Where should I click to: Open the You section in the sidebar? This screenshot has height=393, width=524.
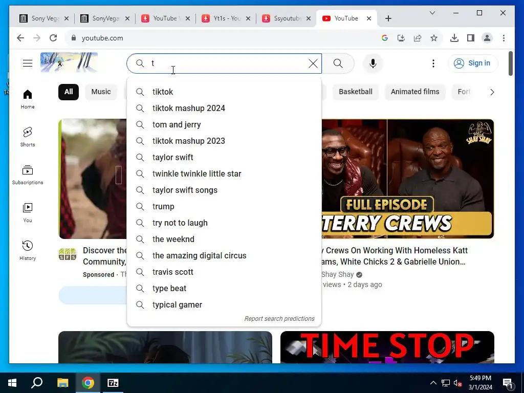coord(28,212)
